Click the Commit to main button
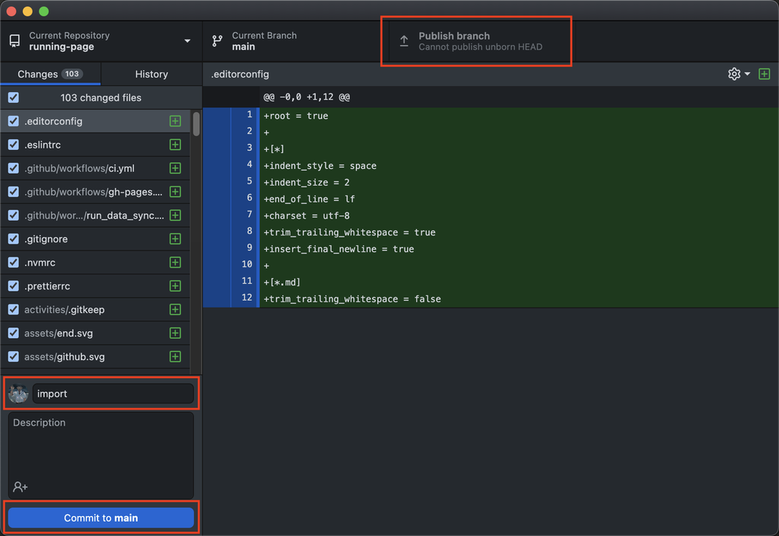 point(100,517)
